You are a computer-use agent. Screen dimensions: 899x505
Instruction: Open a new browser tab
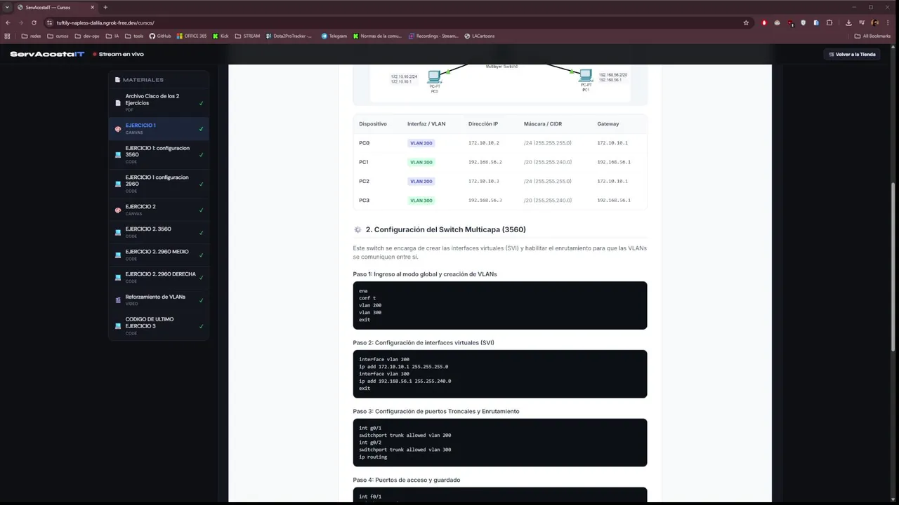(105, 7)
